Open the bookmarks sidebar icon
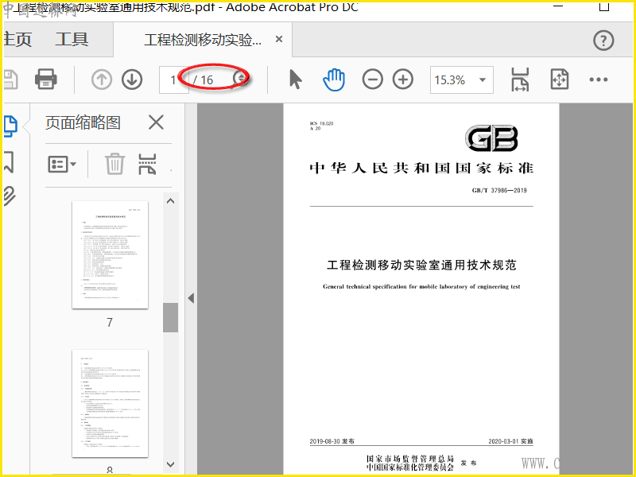636x477 pixels. (x=9, y=162)
